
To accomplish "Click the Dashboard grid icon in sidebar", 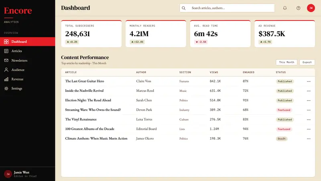I will tap(6, 42).
